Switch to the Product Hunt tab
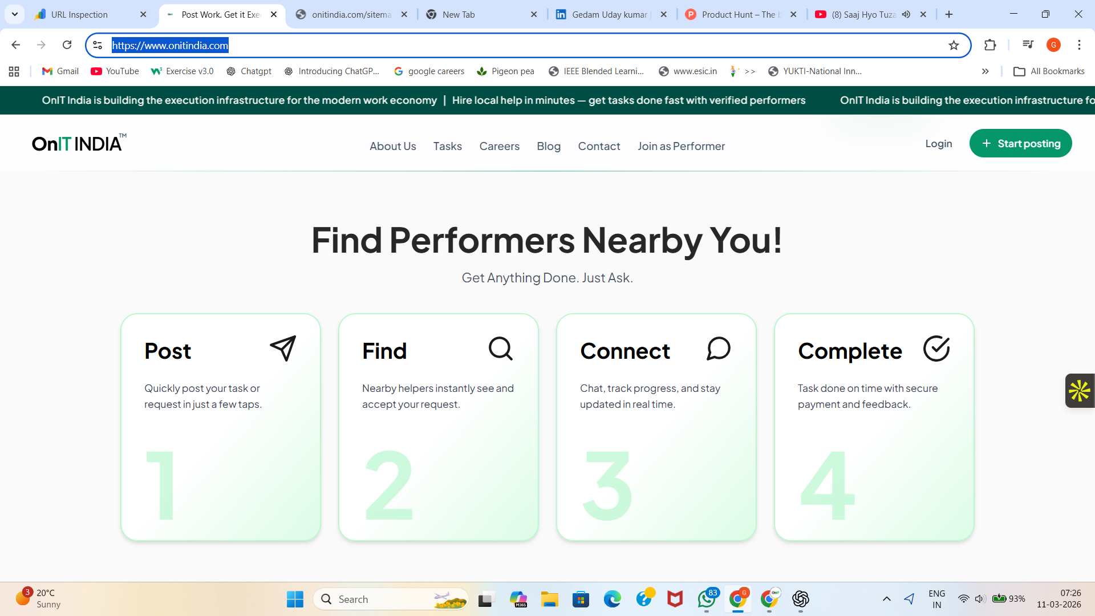1095x616 pixels. (x=737, y=14)
